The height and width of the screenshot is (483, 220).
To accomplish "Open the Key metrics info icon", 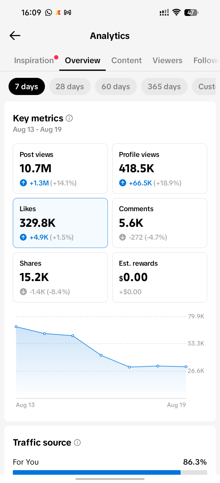I will pyautogui.click(x=69, y=118).
